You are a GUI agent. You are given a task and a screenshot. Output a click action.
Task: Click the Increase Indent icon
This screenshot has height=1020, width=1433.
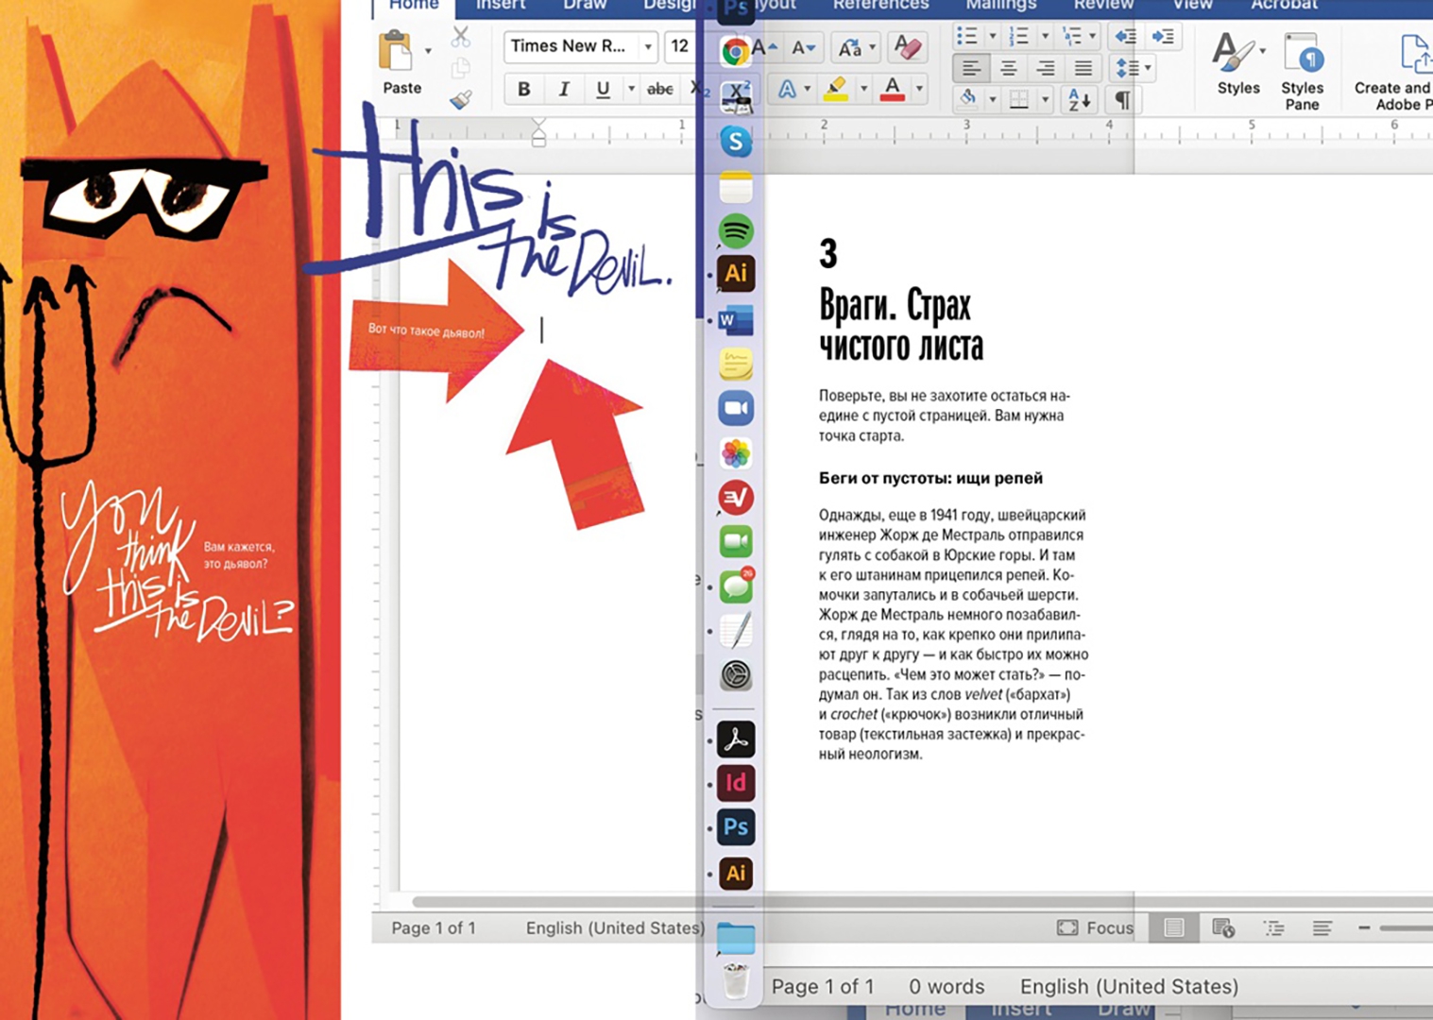click(x=1163, y=37)
